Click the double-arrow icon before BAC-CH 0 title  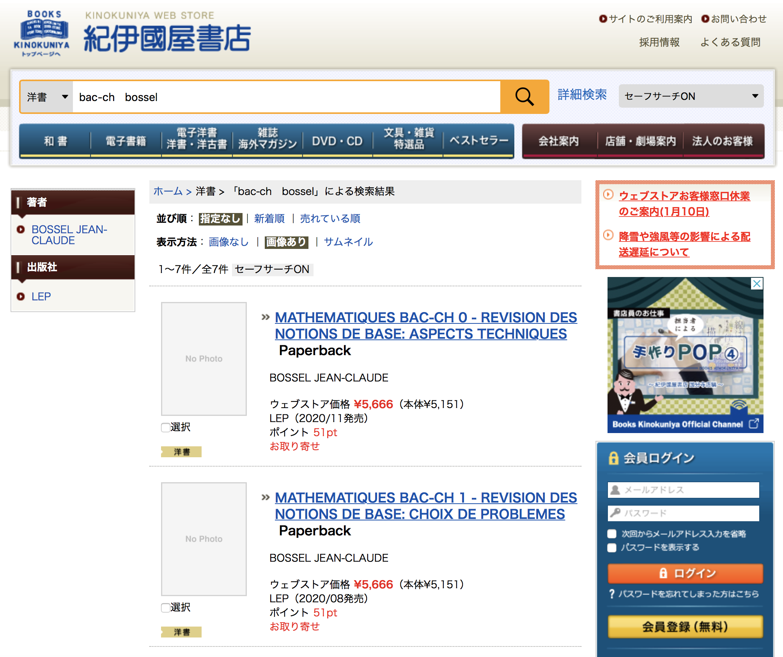point(266,317)
